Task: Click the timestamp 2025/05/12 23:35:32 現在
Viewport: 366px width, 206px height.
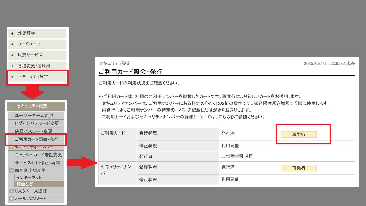Action: [329, 64]
